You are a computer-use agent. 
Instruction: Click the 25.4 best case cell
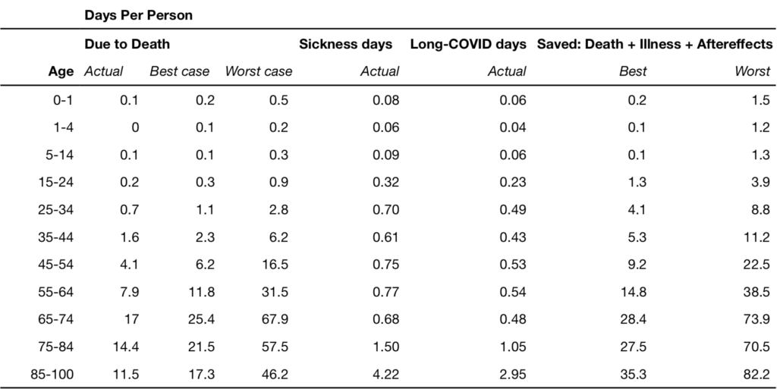(202, 318)
